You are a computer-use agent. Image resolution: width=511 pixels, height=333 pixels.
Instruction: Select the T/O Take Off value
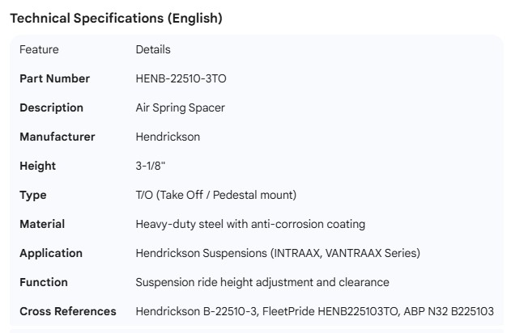click(215, 195)
